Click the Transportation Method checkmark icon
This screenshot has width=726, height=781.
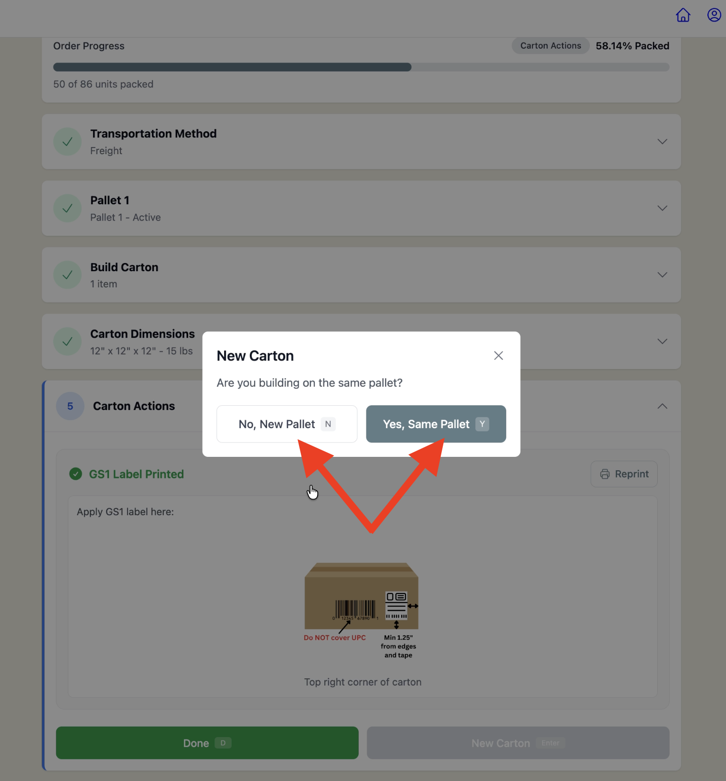(67, 141)
